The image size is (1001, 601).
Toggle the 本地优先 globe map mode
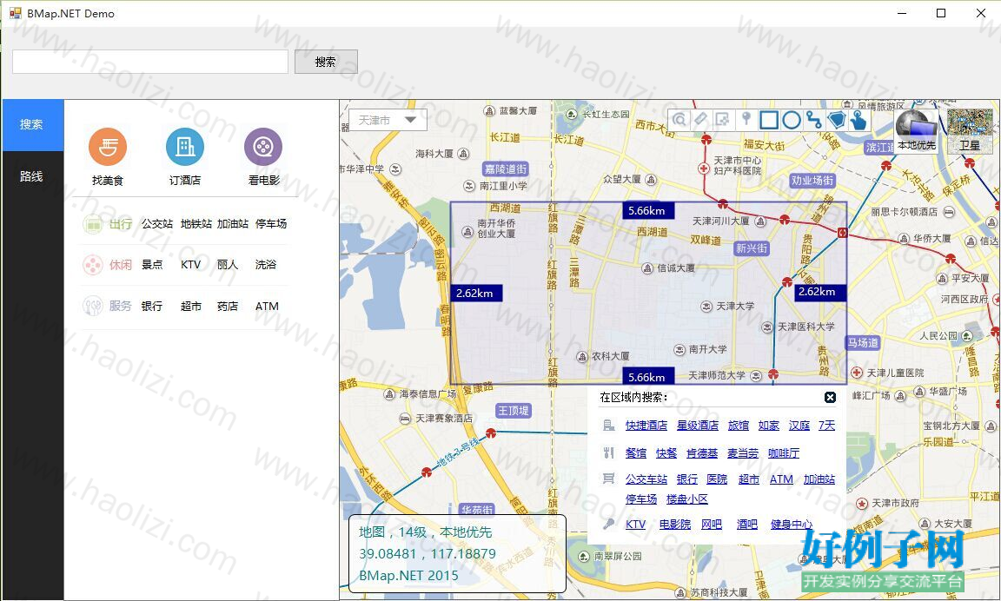[916, 131]
